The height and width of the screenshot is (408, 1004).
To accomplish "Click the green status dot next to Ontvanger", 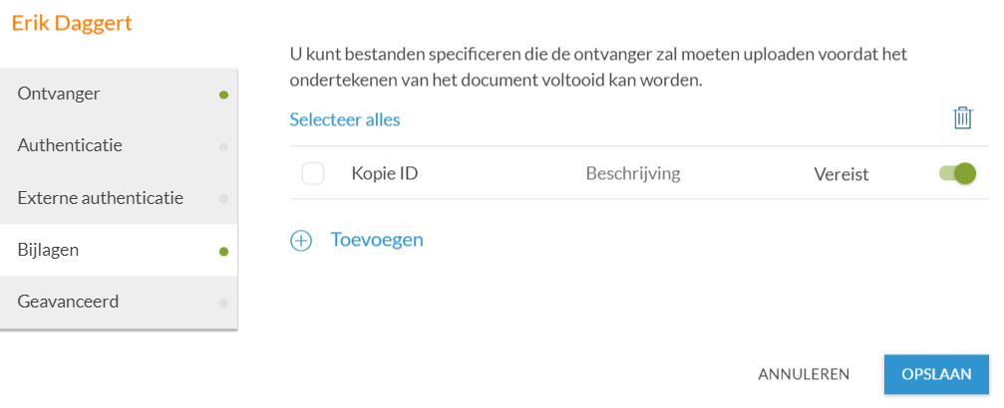I will 223,96.
